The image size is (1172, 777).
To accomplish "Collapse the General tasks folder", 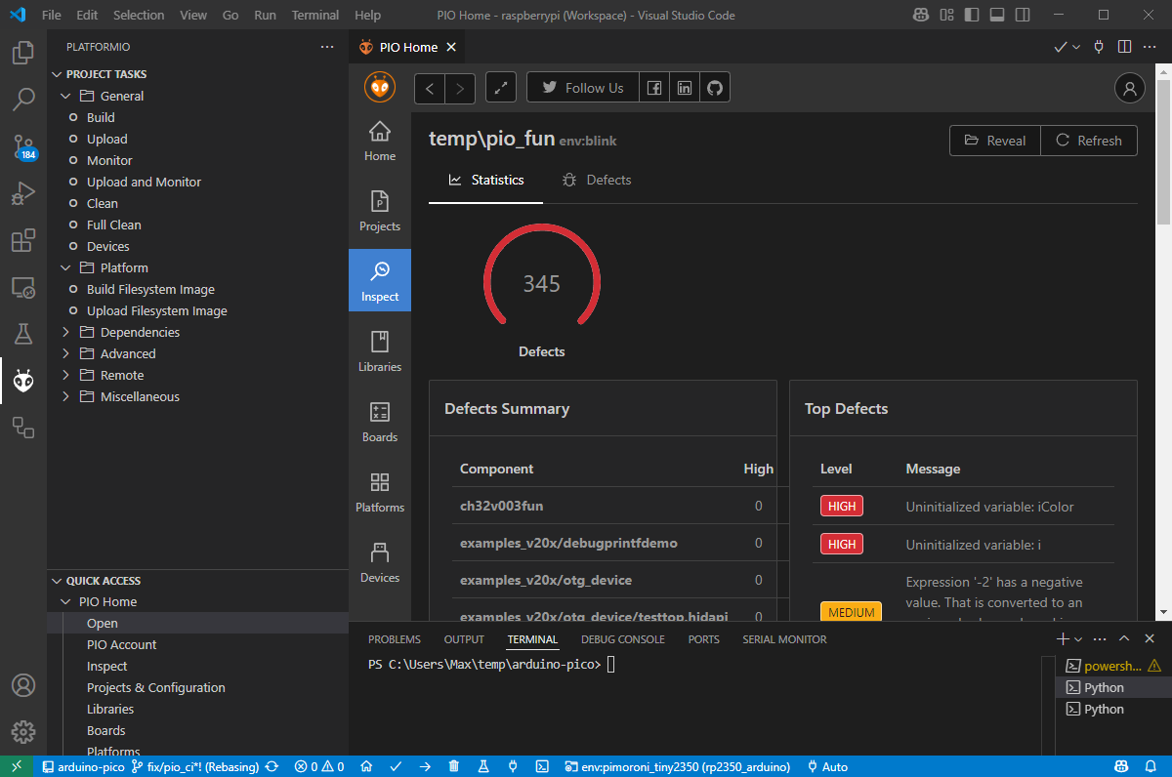I will coord(65,96).
